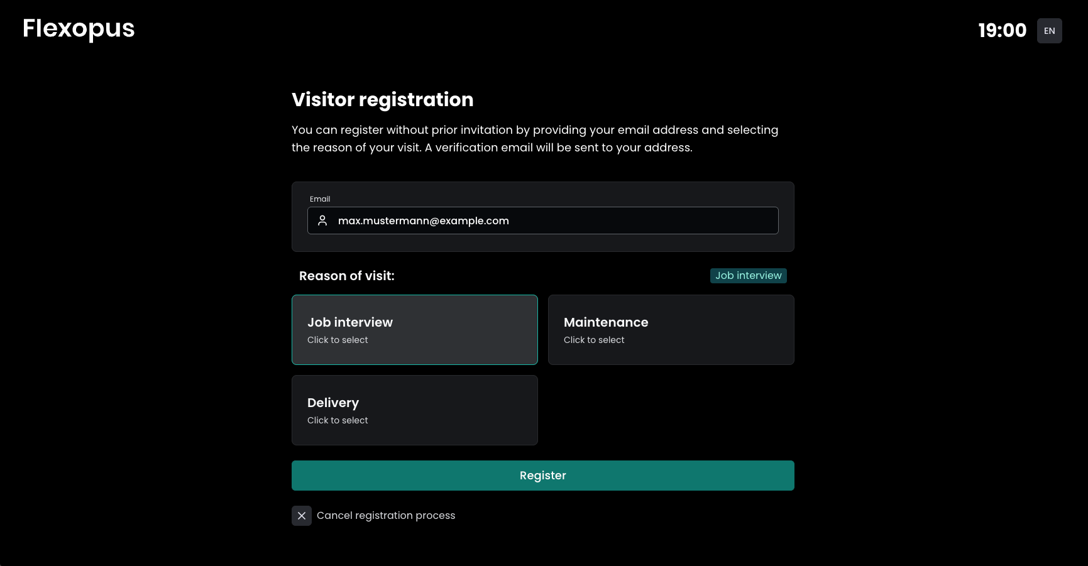1088x566 pixels.
Task: Focus the email address input field
Action: click(553, 220)
